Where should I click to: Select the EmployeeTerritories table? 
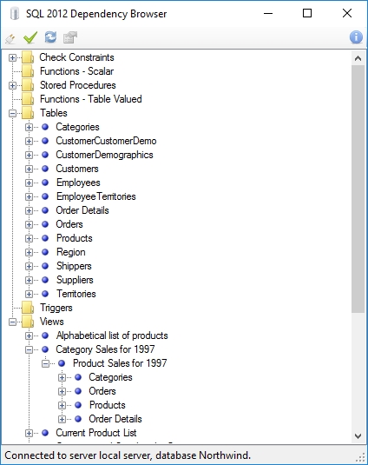96,196
